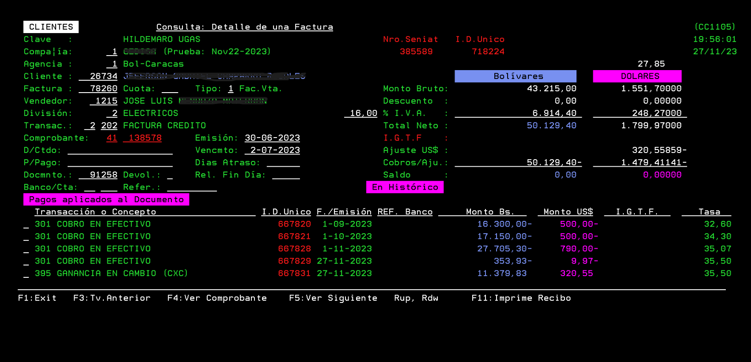Click the Rel. Fin Día input field
The width and height of the screenshot is (751, 362).
click(x=286, y=175)
